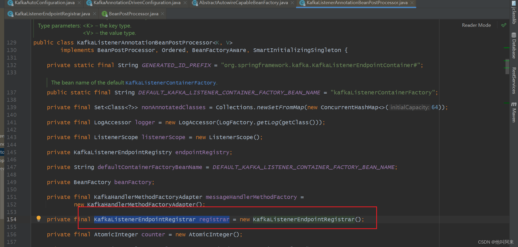518x247 pixels.
Task: Click line number 154 in gutter
Action: click(x=11, y=219)
